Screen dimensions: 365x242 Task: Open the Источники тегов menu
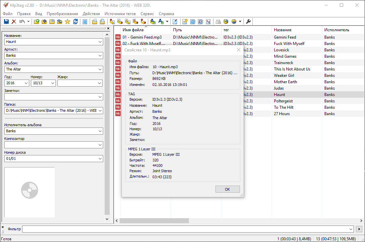(x=120, y=14)
